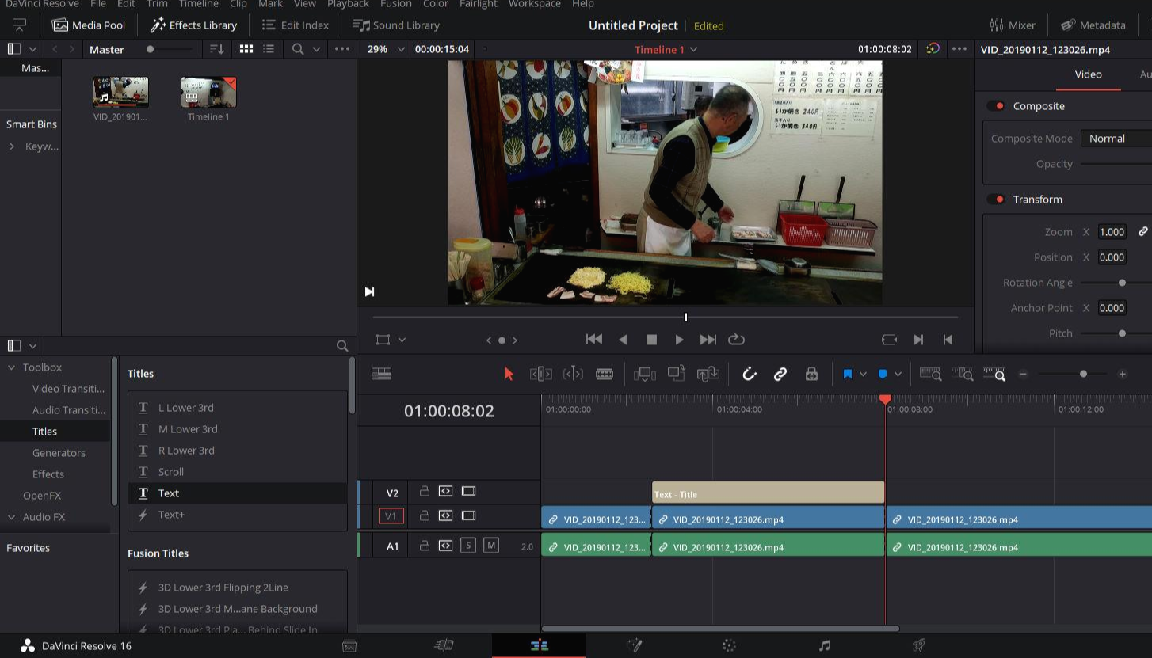1152x658 pixels.
Task: Adjust the timeline zoom slider handle
Action: click(1083, 374)
